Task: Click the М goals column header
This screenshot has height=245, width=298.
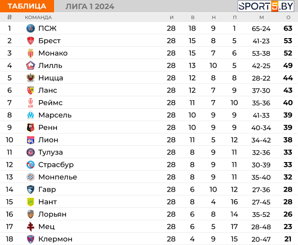Action: tap(262, 18)
